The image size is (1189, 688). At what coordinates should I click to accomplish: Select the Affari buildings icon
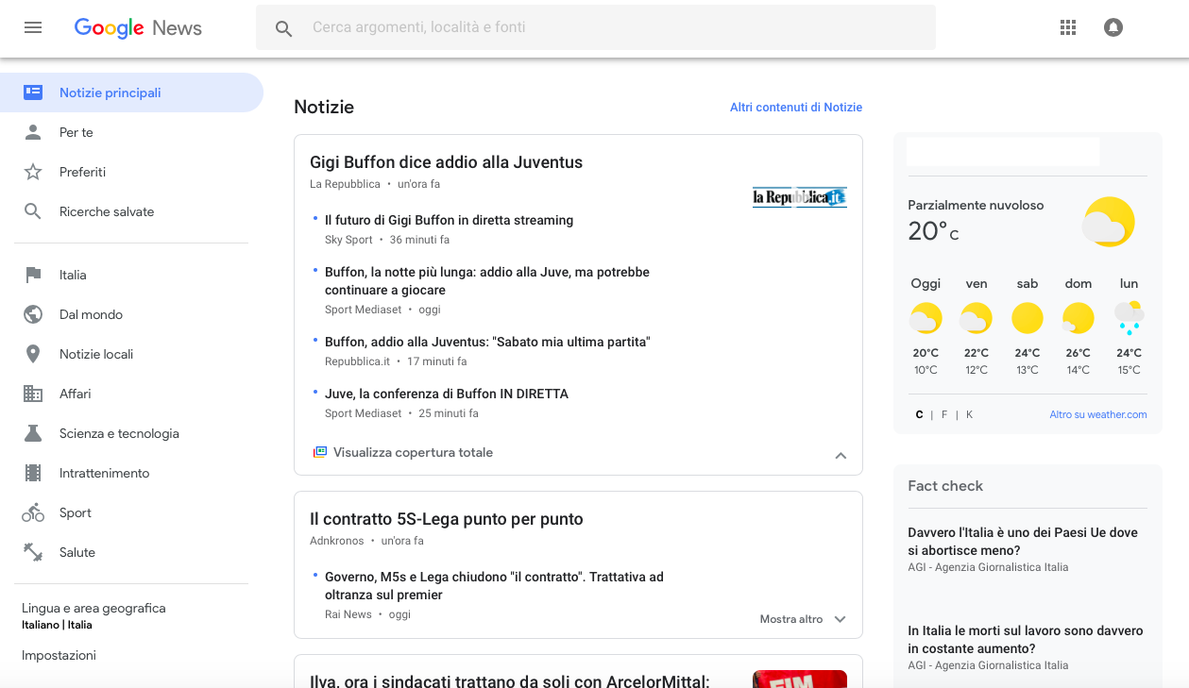[x=32, y=393]
